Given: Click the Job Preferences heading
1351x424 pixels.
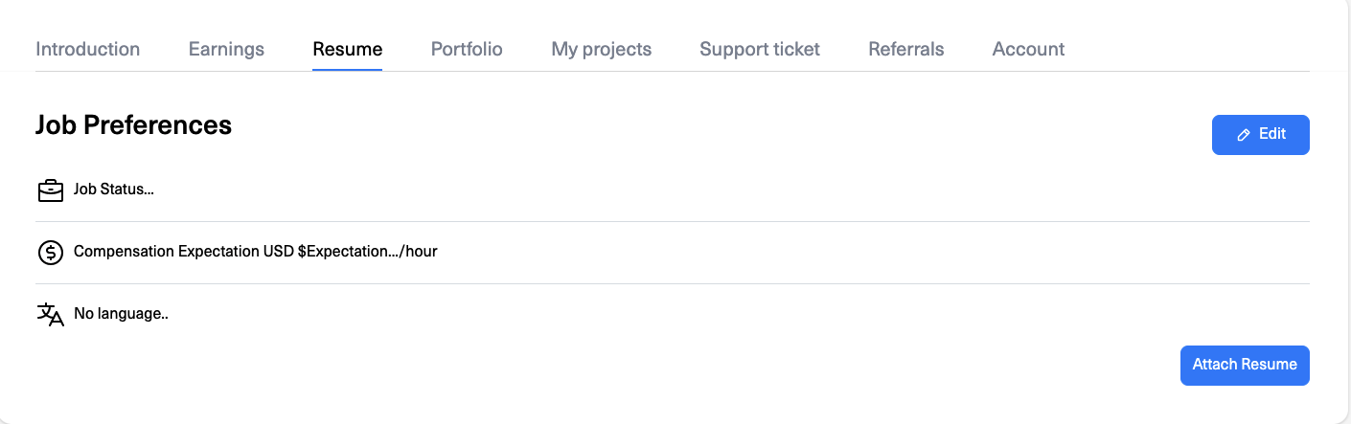Looking at the screenshot, I should click(133, 124).
